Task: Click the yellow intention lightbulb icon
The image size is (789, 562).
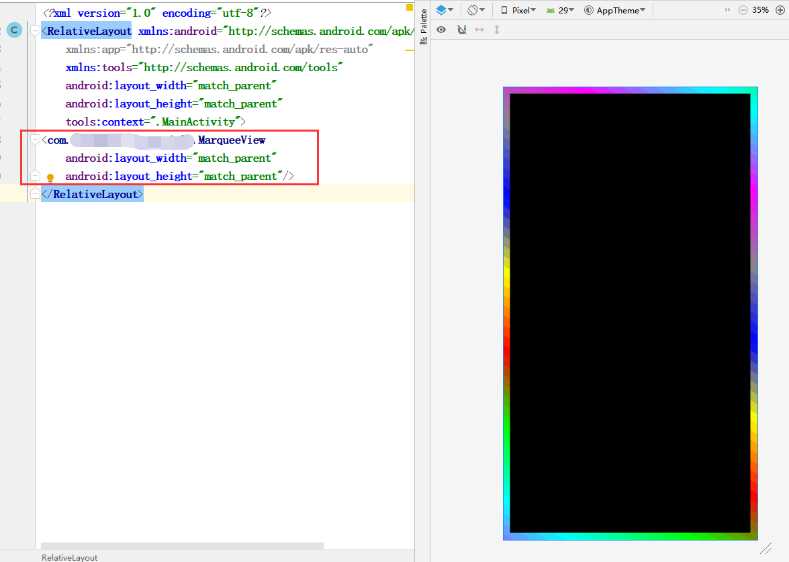Action: pyautogui.click(x=50, y=178)
